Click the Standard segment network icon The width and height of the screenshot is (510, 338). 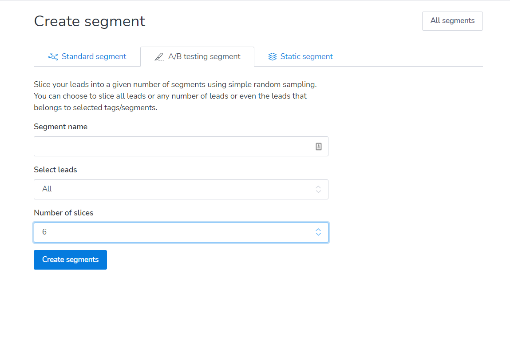click(53, 57)
